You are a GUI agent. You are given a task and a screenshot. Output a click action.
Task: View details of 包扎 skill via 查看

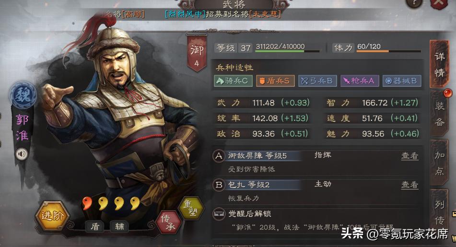[x=410, y=185]
